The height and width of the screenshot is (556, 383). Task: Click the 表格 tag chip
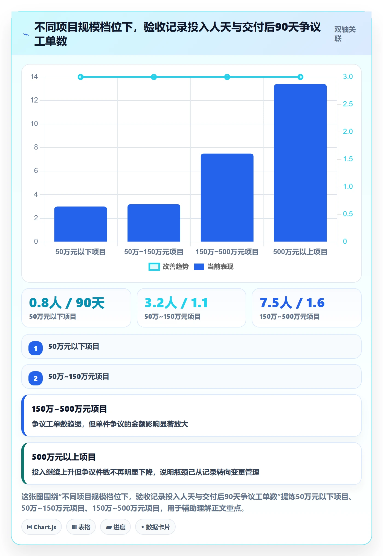point(81,527)
